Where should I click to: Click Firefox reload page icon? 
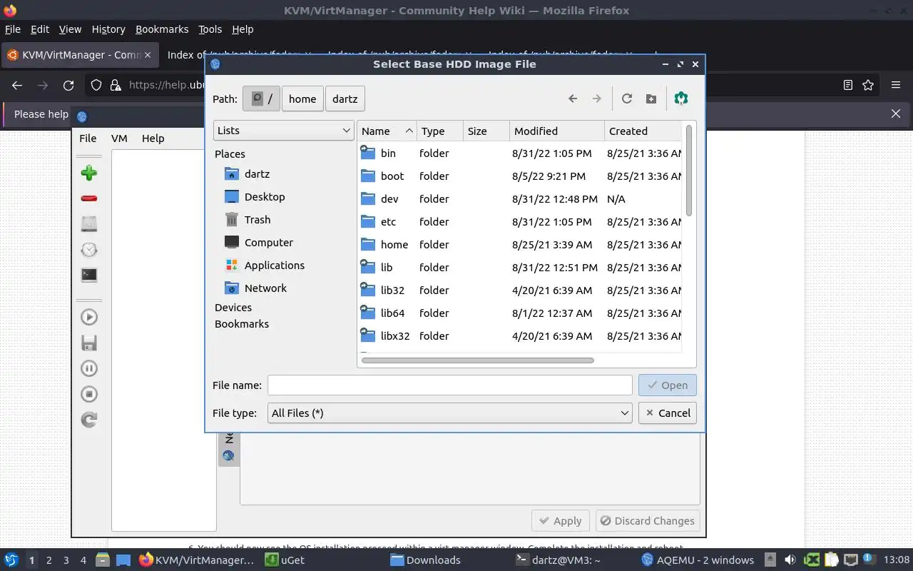click(68, 85)
